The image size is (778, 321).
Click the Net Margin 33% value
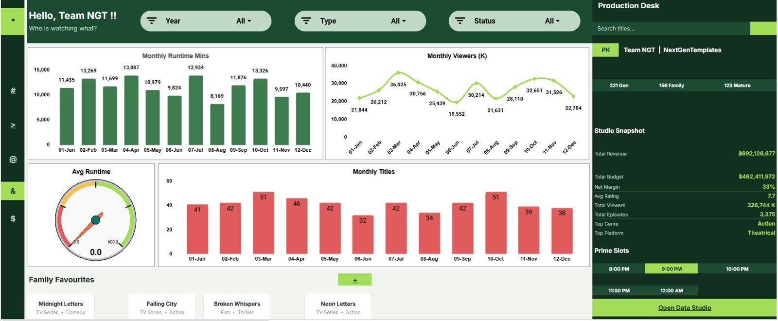[x=769, y=187]
